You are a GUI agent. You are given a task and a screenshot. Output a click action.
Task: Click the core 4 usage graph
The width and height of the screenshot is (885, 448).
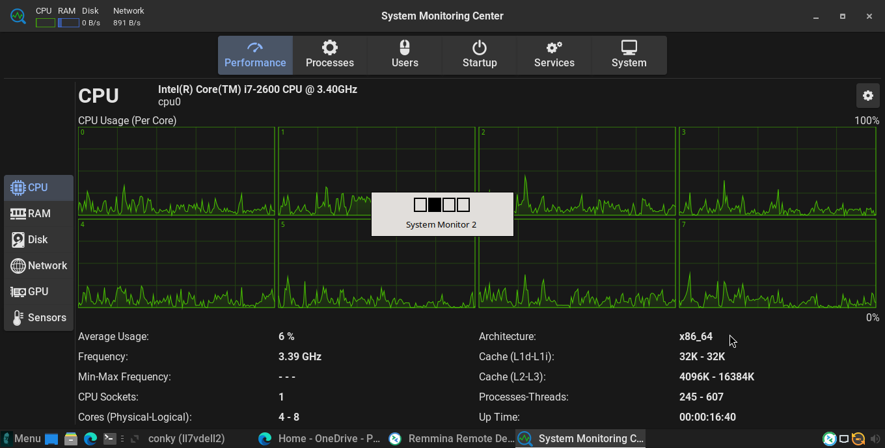point(176,263)
